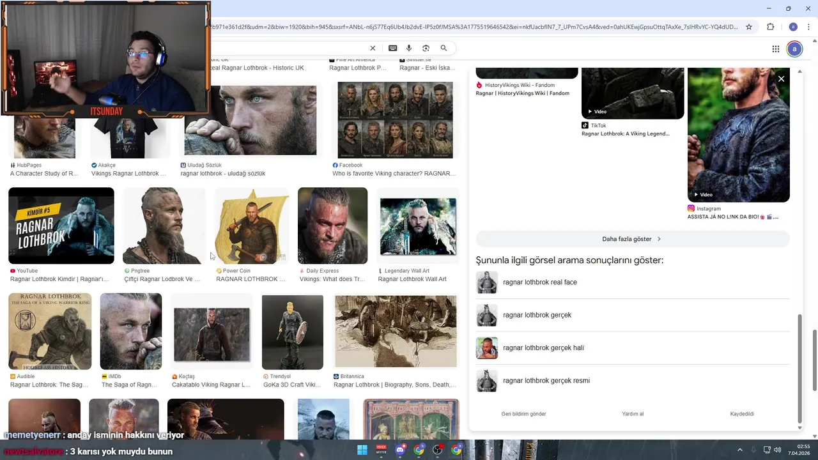This screenshot has height=460, width=818.
Task: Open the Legendary Wall Art framed image
Action: coord(418,226)
